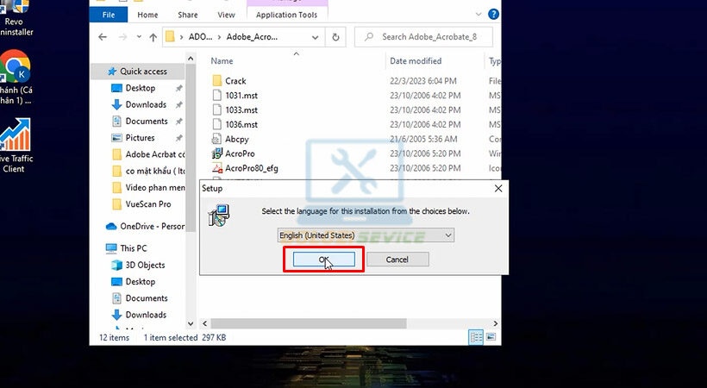Go forward with the Explorer forward arrow
This screenshot has height=388, width=707.
click(122, 37)
